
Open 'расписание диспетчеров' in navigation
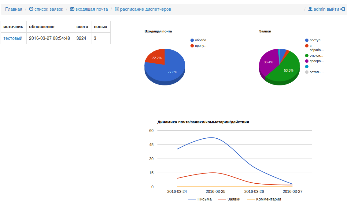coord(146,9)
